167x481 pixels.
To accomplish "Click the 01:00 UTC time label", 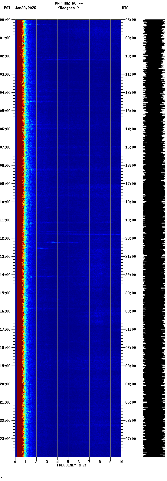I will coord(131,329).
